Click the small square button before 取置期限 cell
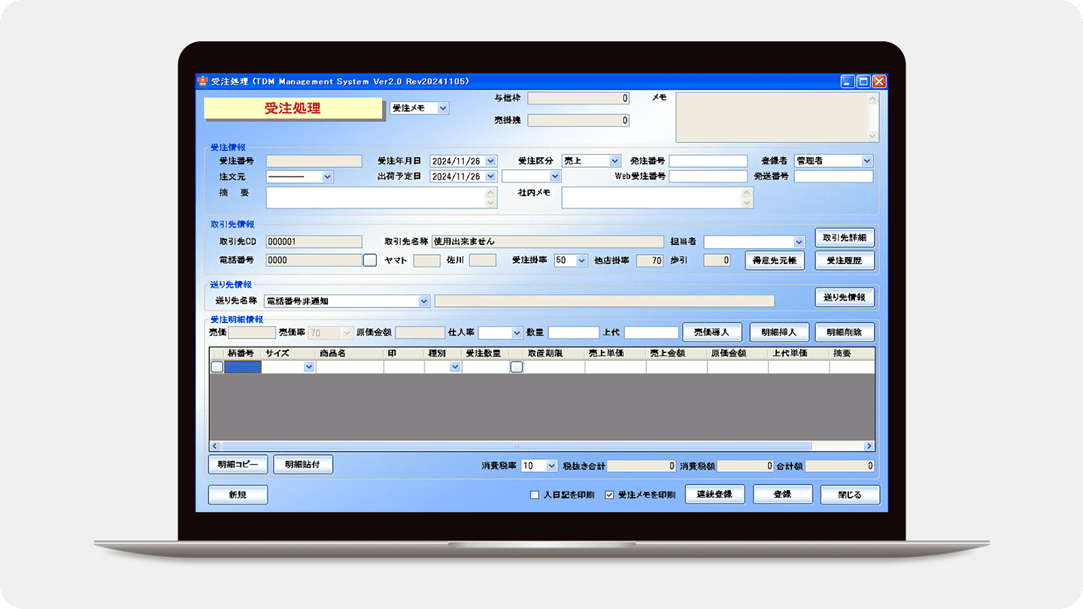The height and width of the screenshot is (609, 1083). coord(516,367)
